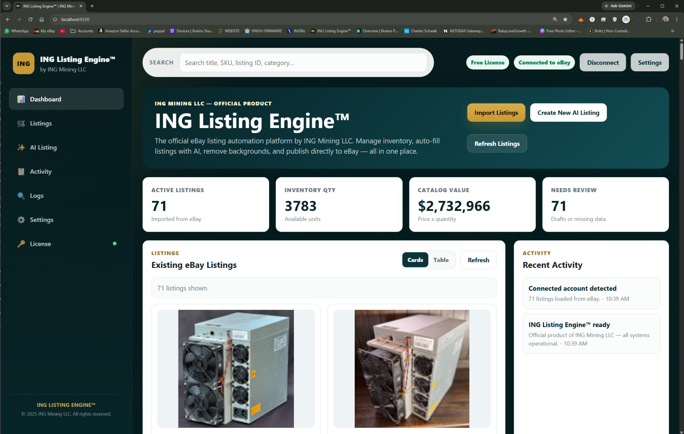
Task: Open the second miner listing thumbnail
Action: pyautogui.click(x=412, y=369)
